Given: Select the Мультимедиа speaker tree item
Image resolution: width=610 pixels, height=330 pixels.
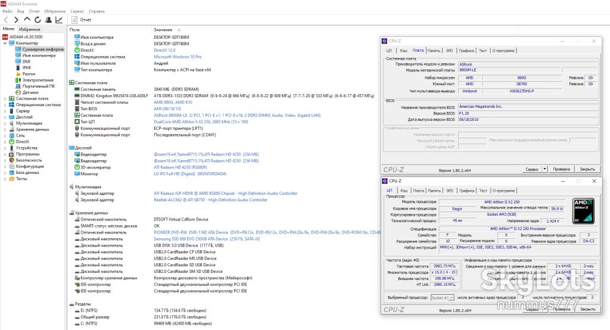Looking at the screenshot, I should pyautogui.click(x=29, y=123).
